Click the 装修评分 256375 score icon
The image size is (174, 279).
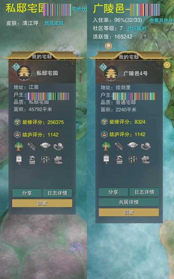coord(17,122)
